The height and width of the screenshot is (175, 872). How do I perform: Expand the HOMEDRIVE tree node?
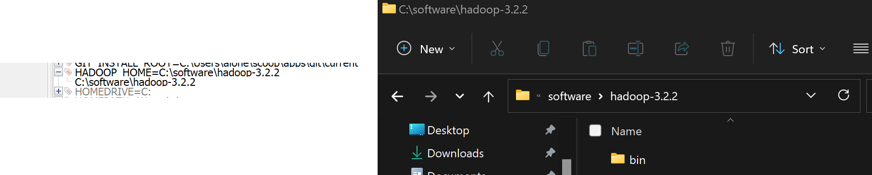point(59,91)
